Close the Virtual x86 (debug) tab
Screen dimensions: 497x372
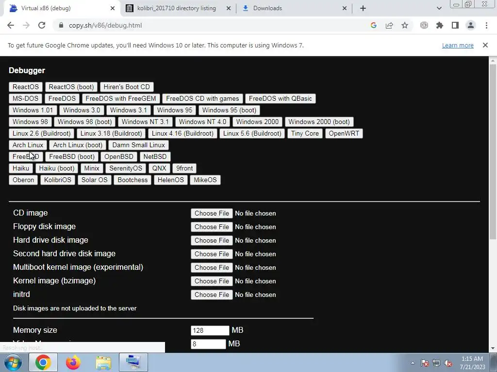112,8
